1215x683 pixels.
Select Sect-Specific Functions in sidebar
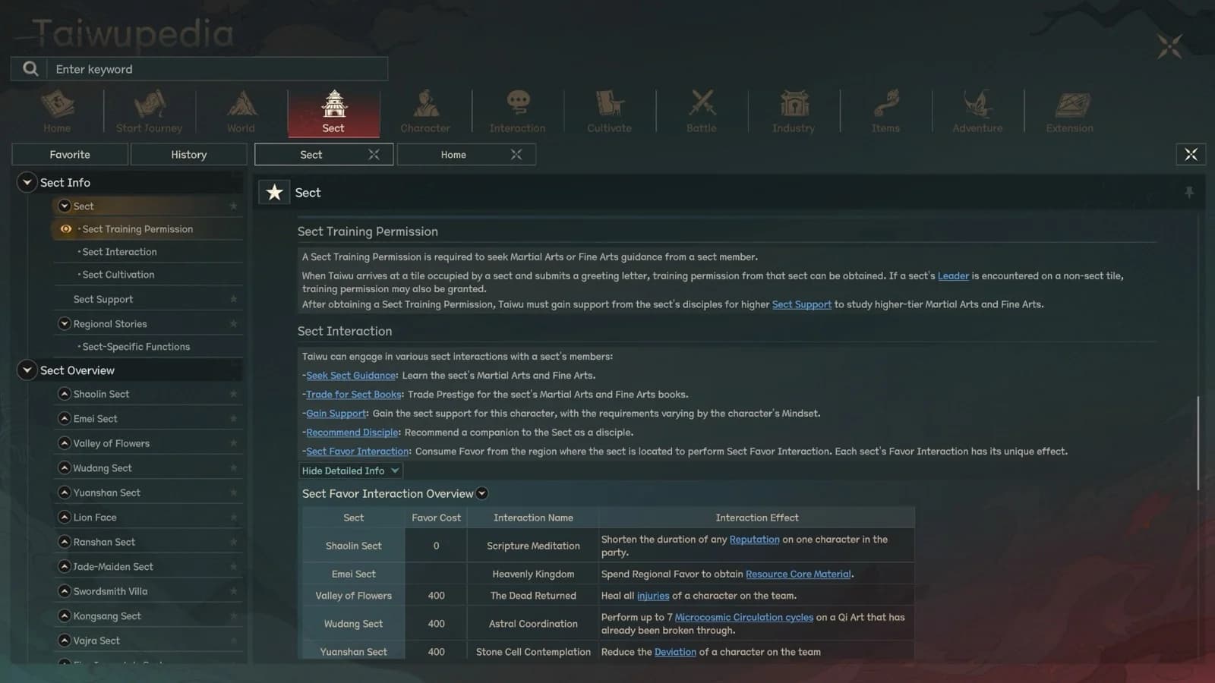[136, 347]
